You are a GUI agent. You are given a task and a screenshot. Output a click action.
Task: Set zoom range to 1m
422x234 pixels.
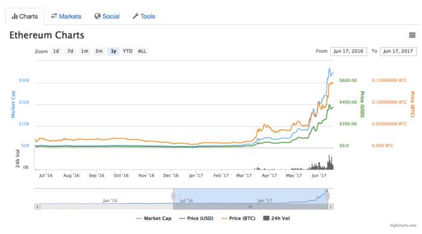pyautogui.click(x=84, y=51)
